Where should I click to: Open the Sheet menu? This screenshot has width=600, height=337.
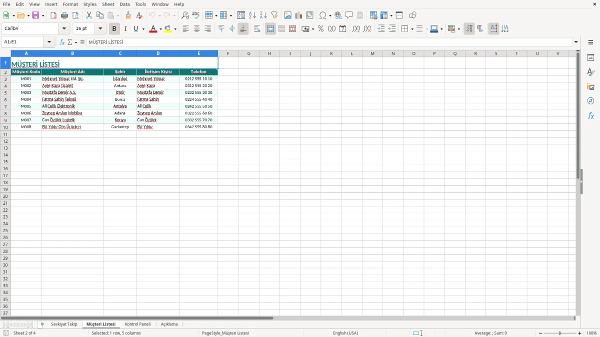click(x=108, y=4)
